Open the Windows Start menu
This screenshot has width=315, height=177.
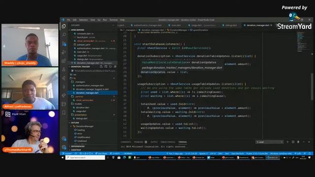coord(63,157)
